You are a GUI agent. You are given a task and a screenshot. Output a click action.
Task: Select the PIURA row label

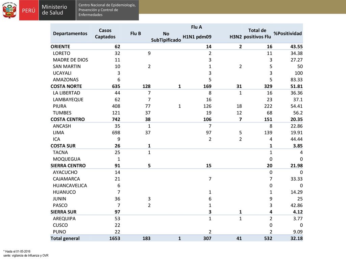tap(59, 106)
